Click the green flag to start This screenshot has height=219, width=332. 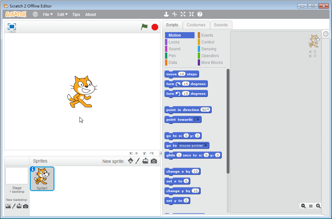[144, 27]
